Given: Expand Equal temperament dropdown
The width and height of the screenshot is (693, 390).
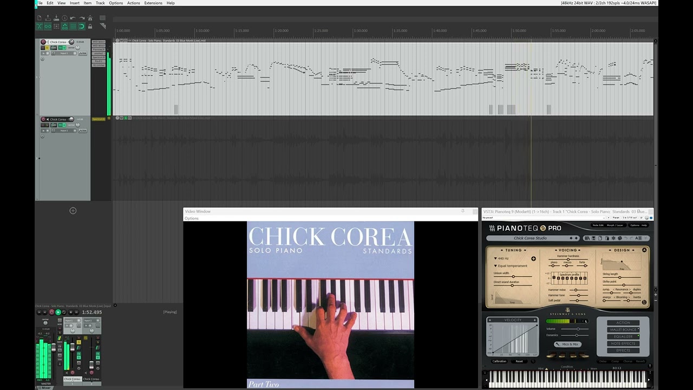Looking at the screenshot, I should (x=511, y=266).
